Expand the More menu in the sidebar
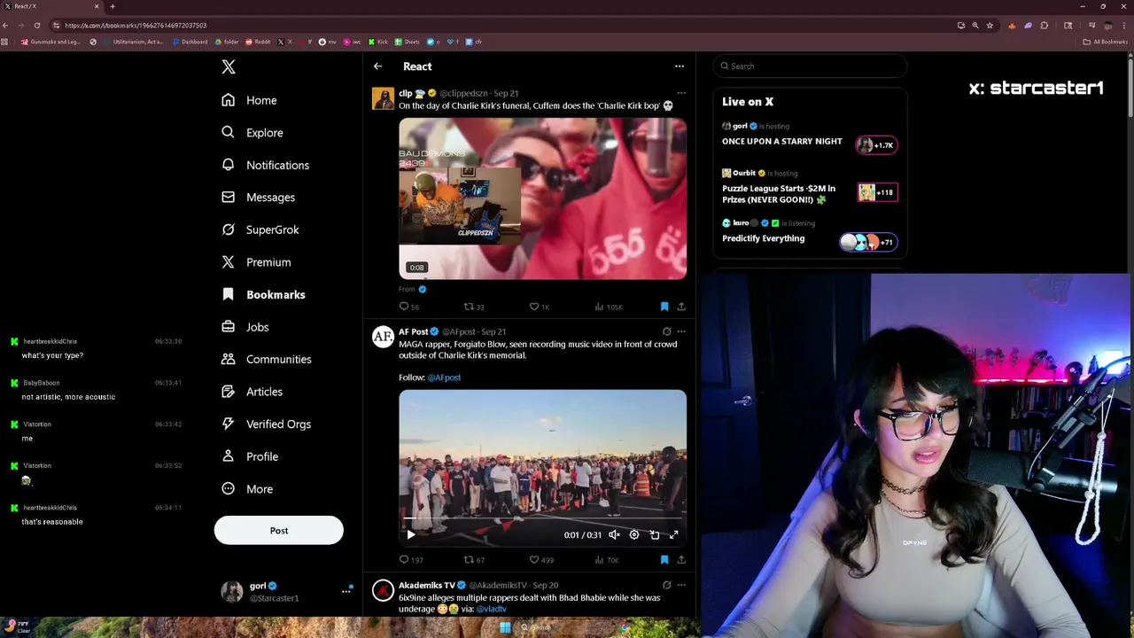This screenshot has width=1134, height=638. (247, 489)
